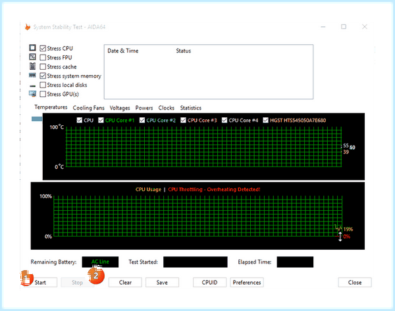
Task: Open the CPUID panel button
Action: [209, 282]
